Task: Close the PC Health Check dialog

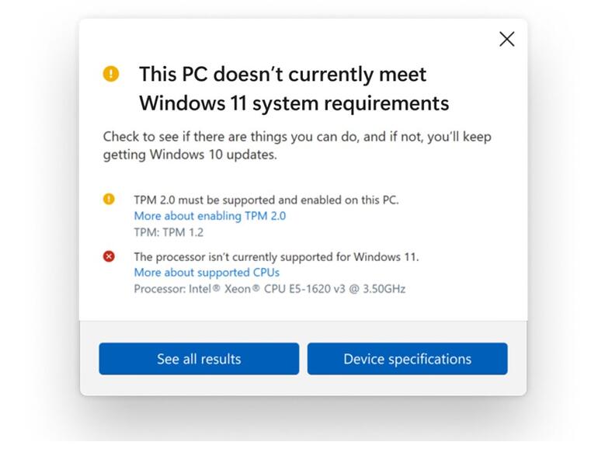Action: 506,39
